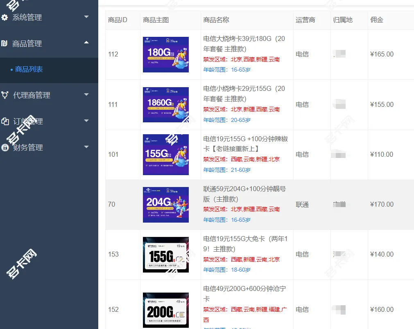Viewport: 414px width, 329px height.
Task: Click the product ID cell 111
Action: (113, 104)
